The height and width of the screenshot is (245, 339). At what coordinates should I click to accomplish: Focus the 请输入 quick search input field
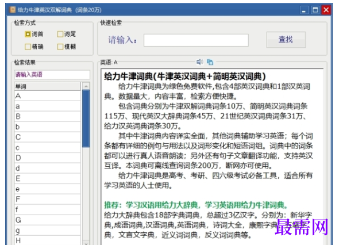tap(196, 40)
